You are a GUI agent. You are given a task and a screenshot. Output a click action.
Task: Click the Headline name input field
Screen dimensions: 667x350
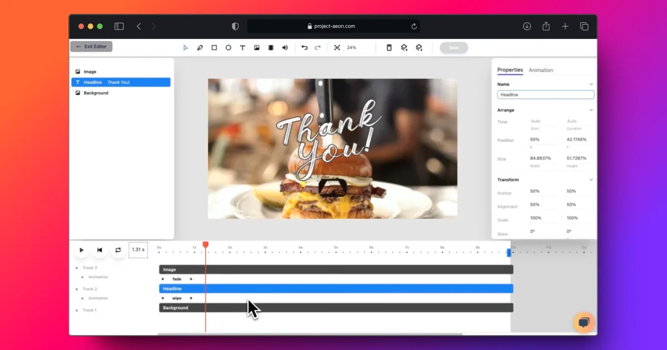click(546, 95)
